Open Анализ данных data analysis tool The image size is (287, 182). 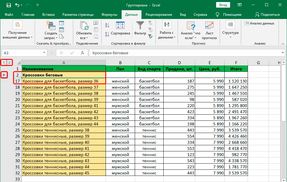coord(259,23)
